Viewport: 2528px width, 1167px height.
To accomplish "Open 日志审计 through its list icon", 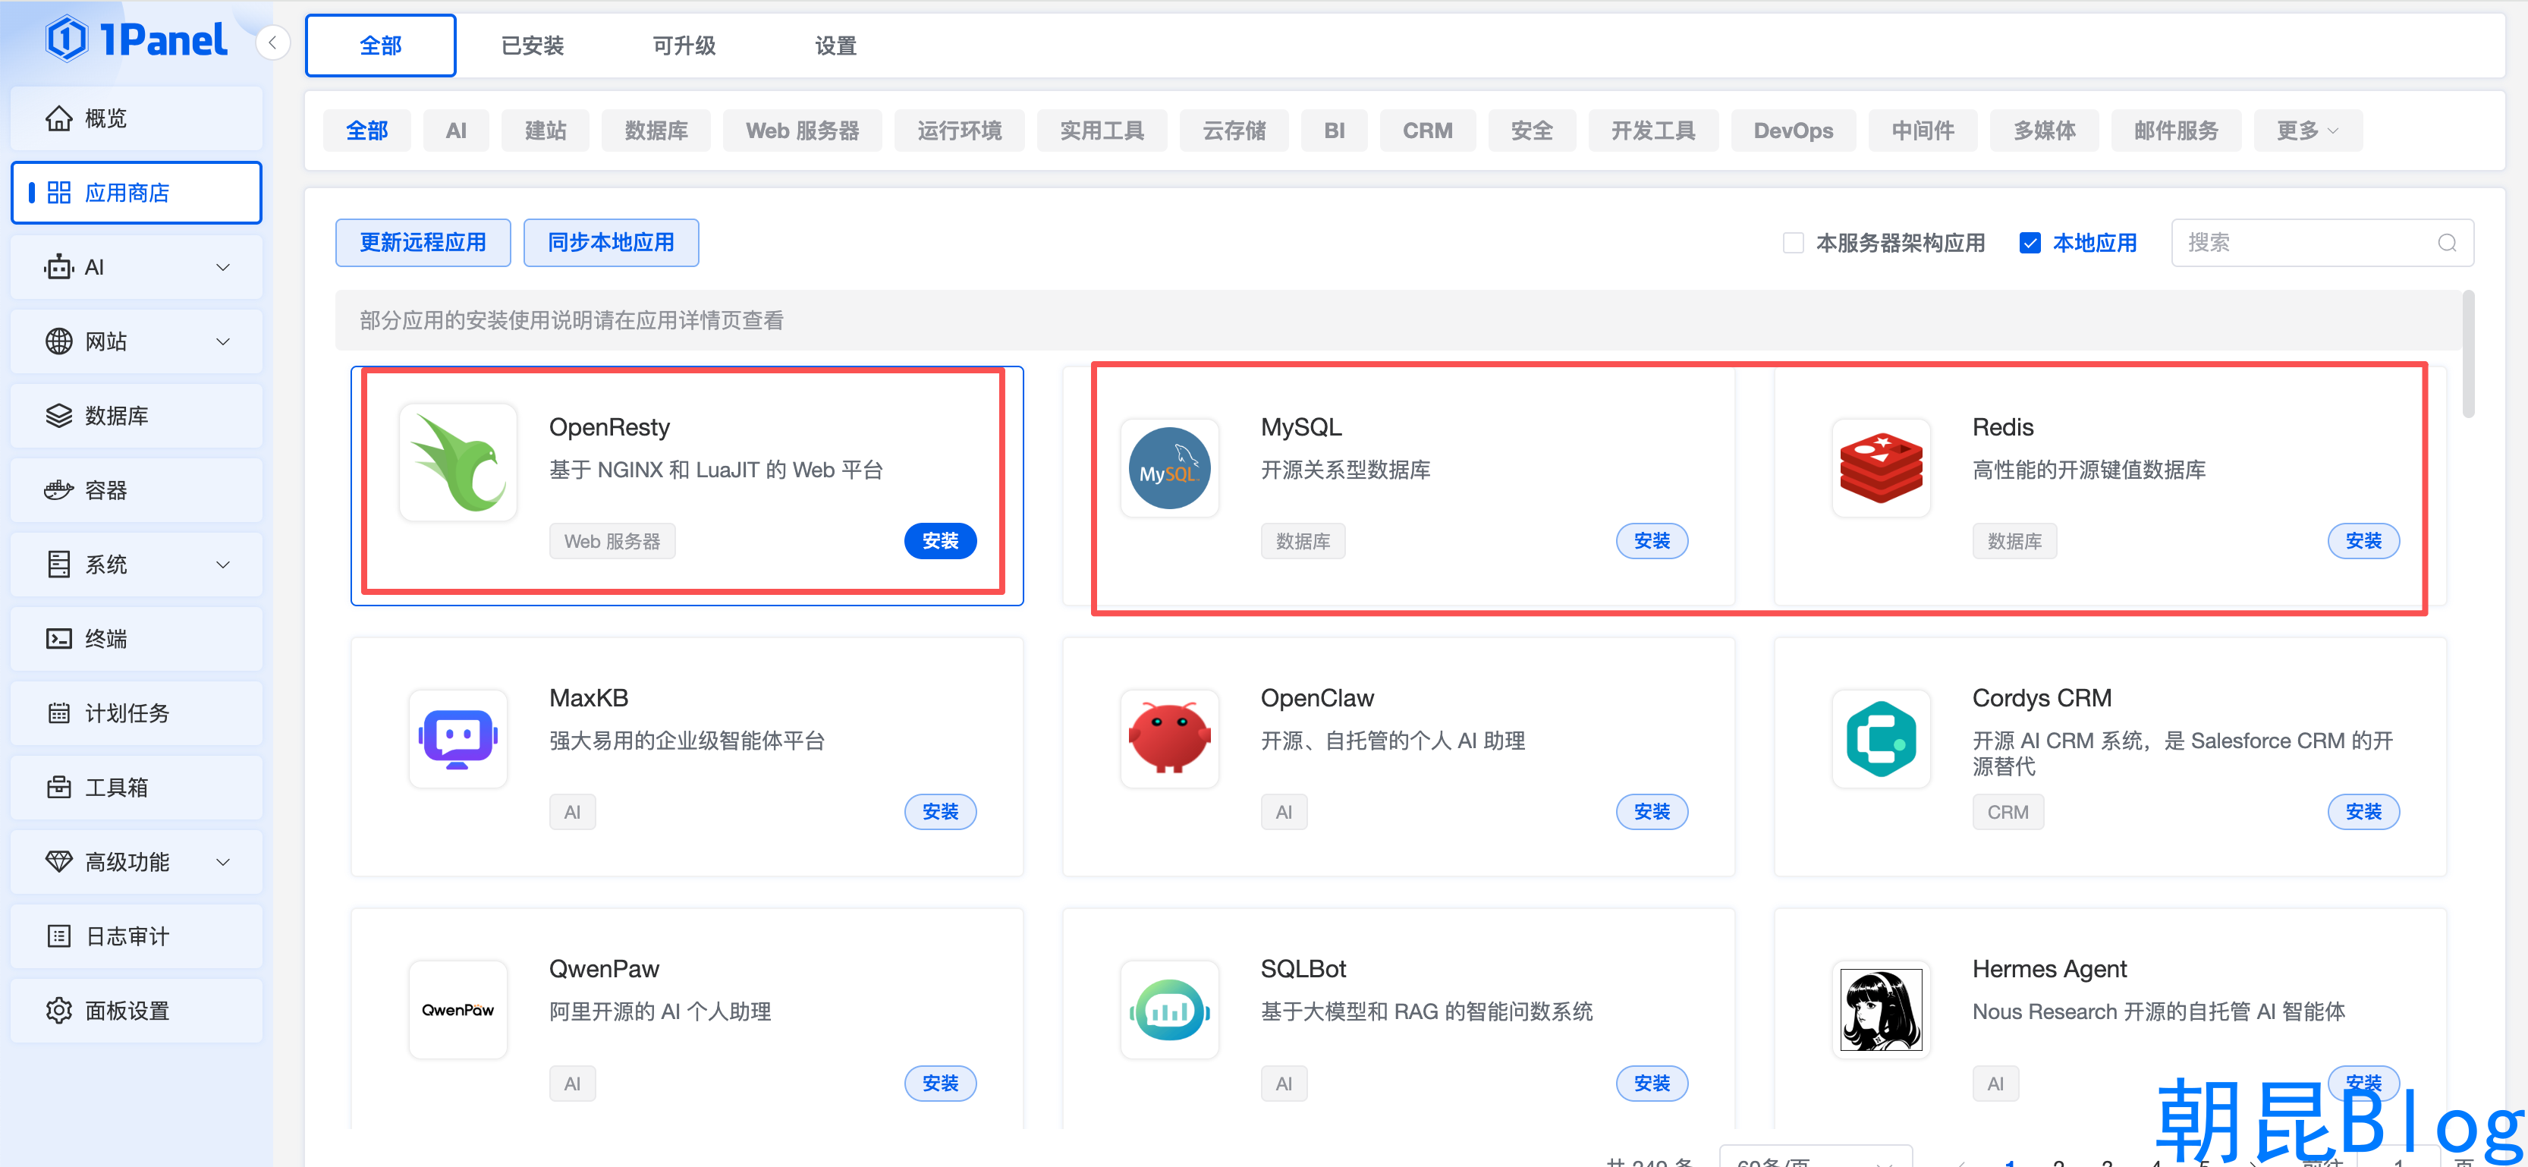I will 59,936.
